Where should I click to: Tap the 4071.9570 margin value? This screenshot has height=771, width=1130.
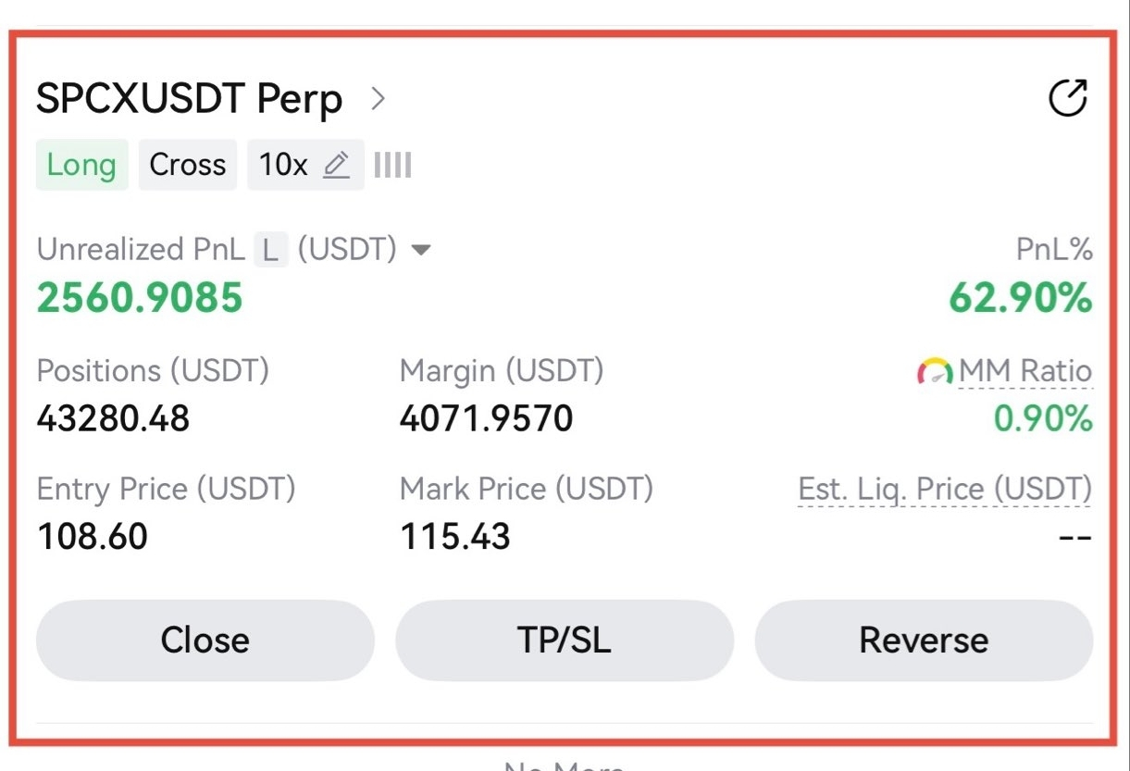(x=487, y=419)
